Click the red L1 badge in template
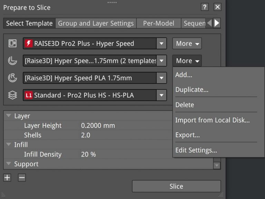Viewport: 265px width, 199px height. [x=29, y=95]
